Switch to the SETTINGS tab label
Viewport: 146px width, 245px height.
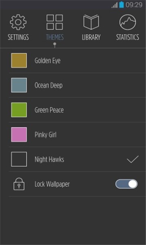tap(18, 37)
